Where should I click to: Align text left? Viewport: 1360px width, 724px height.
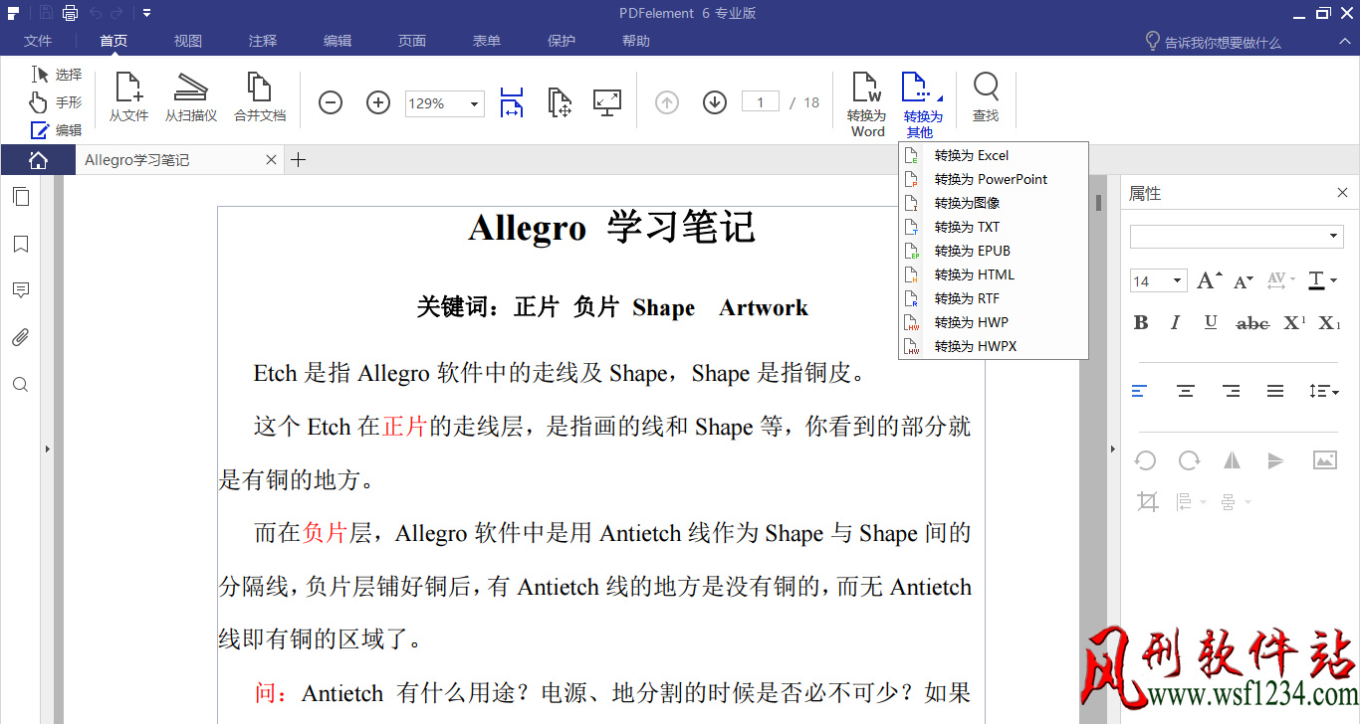point(1140,391)
